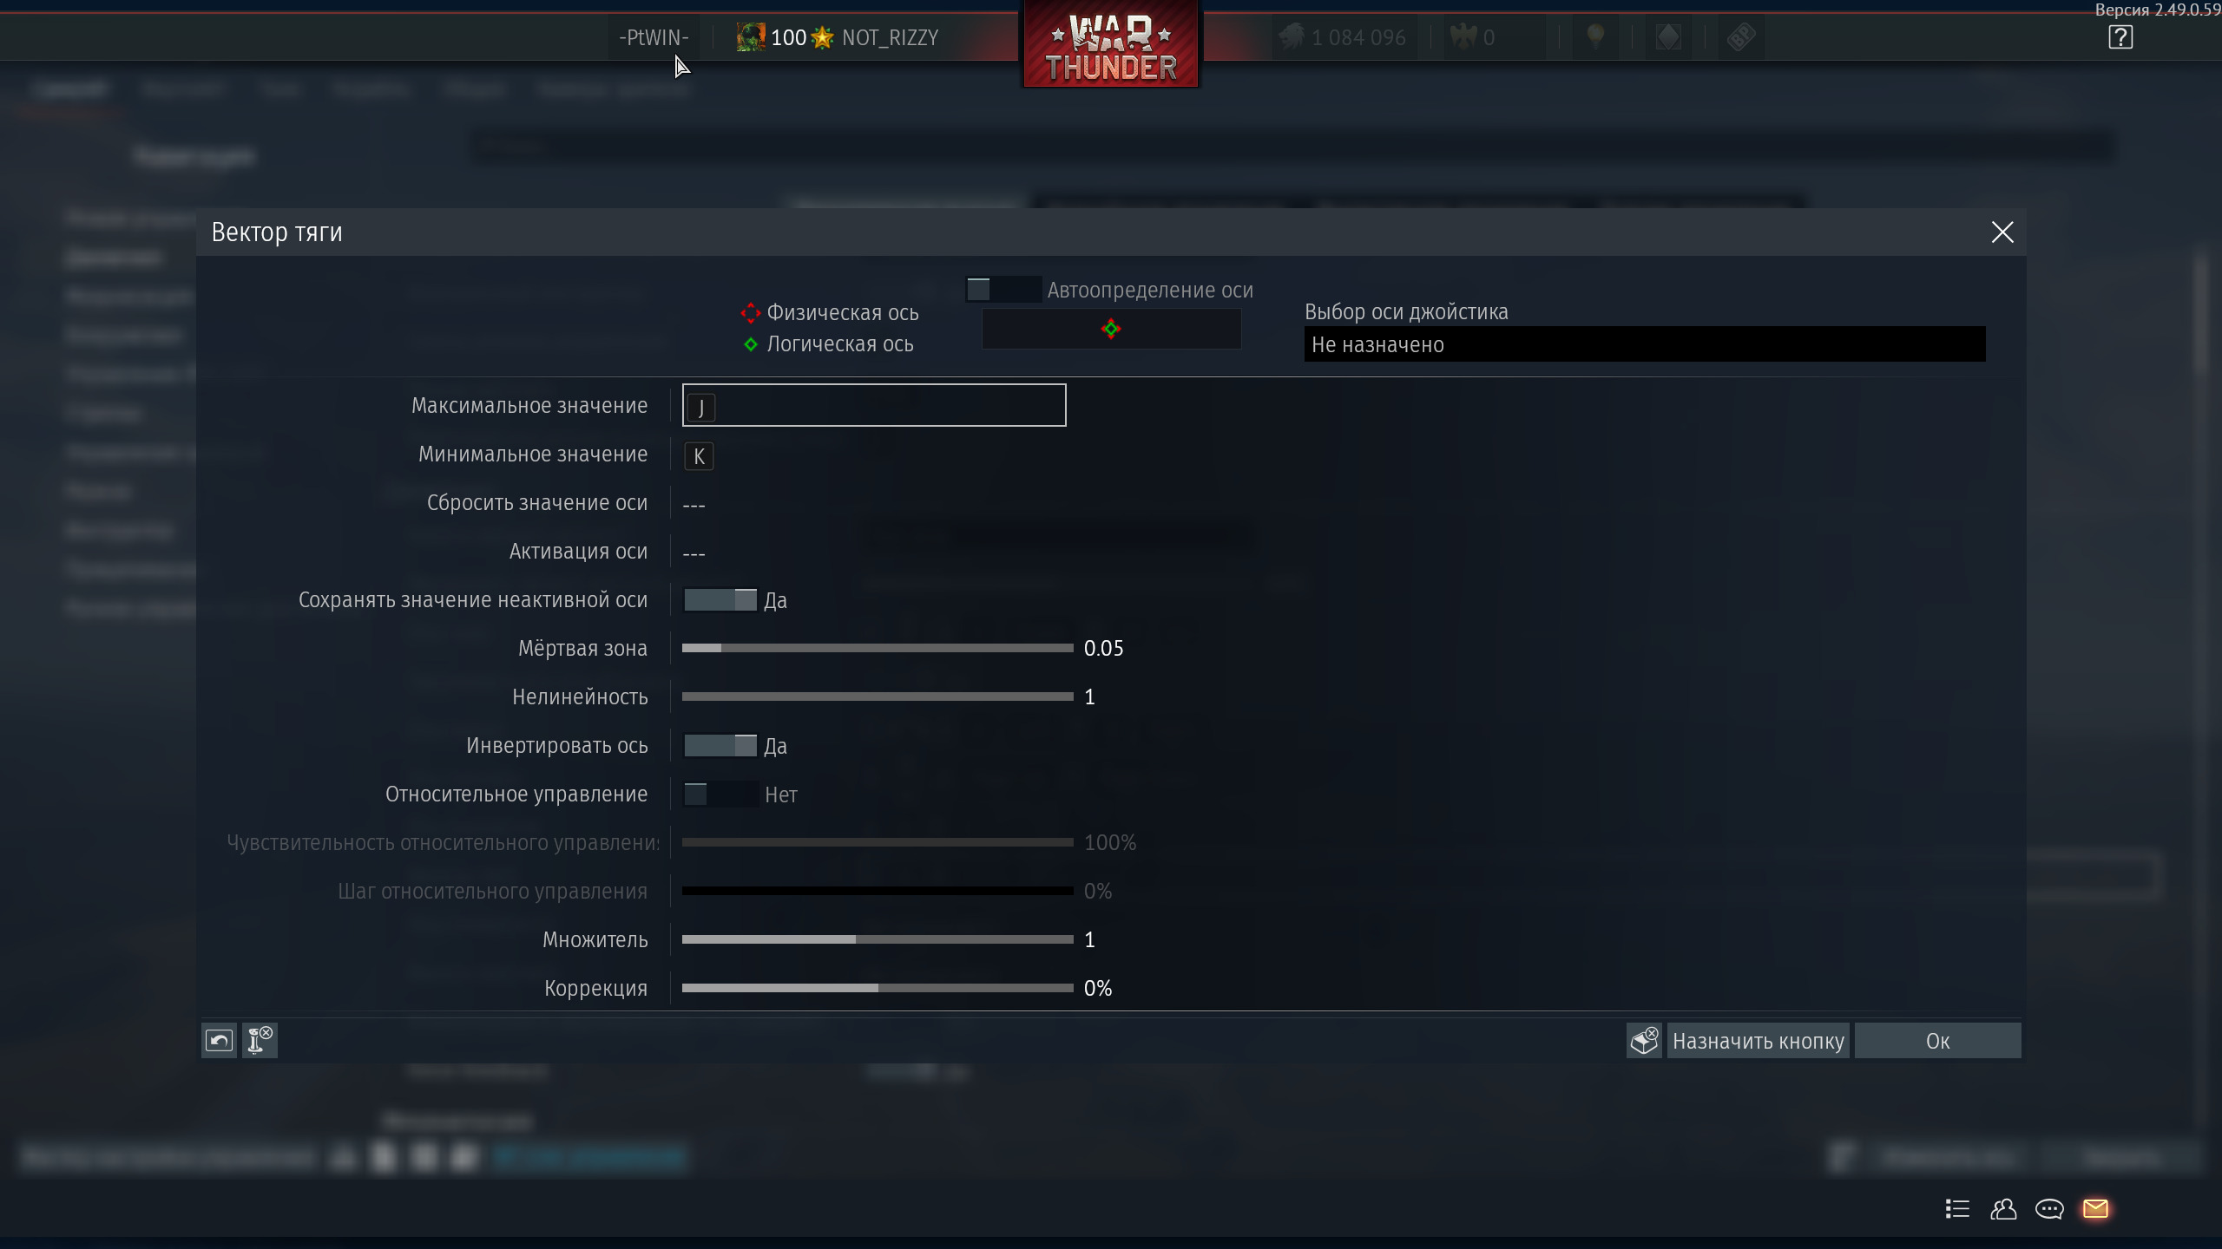
Task: Adjust the Множитель slider
Action: click(877, 939)
